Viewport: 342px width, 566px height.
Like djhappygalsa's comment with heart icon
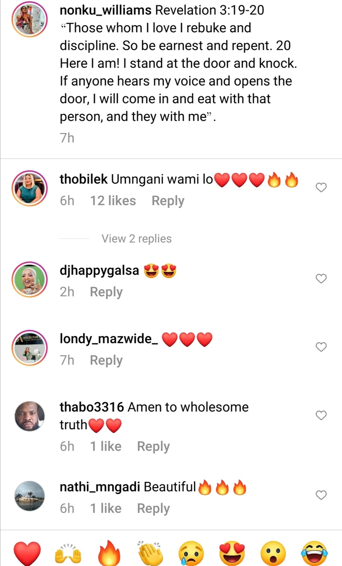tap(321, 279)
